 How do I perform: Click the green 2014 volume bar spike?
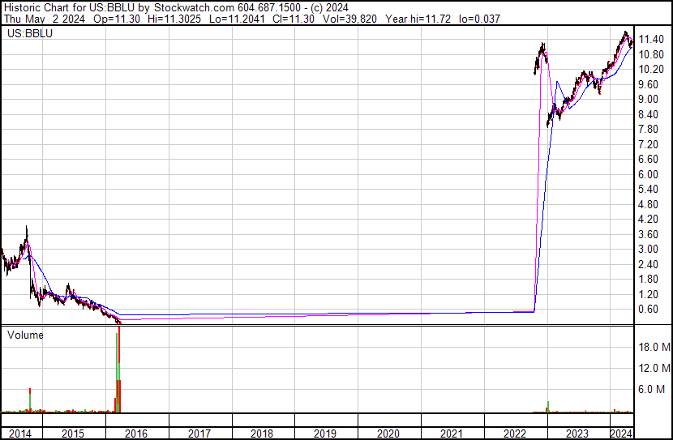coord(30,400)
